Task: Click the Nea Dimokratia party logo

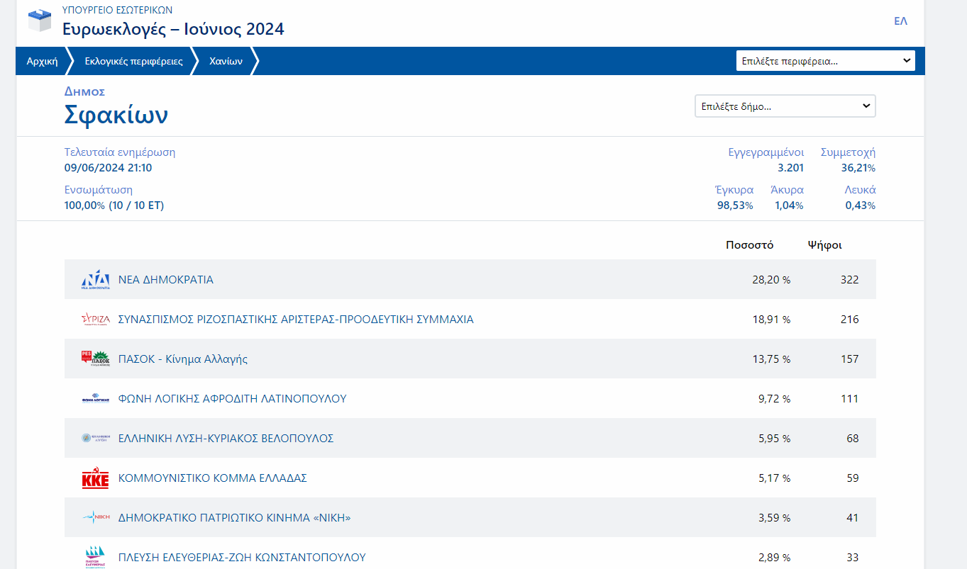Action: [x=95, y=280]
